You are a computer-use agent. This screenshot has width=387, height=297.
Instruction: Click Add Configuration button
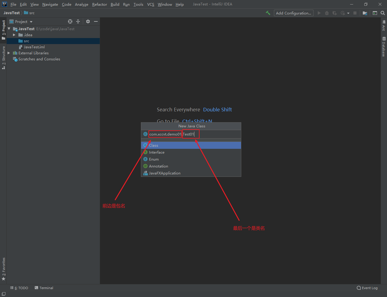pos(294,13)
